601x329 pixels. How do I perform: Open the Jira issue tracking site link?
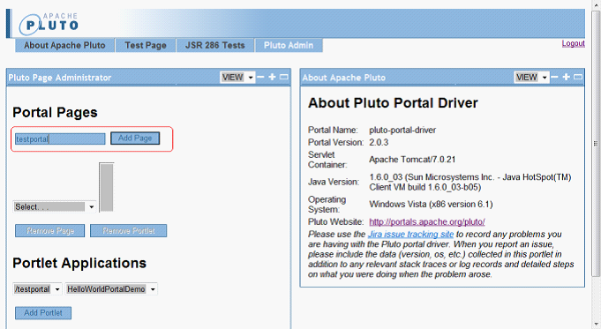click(x=410, y=234)
